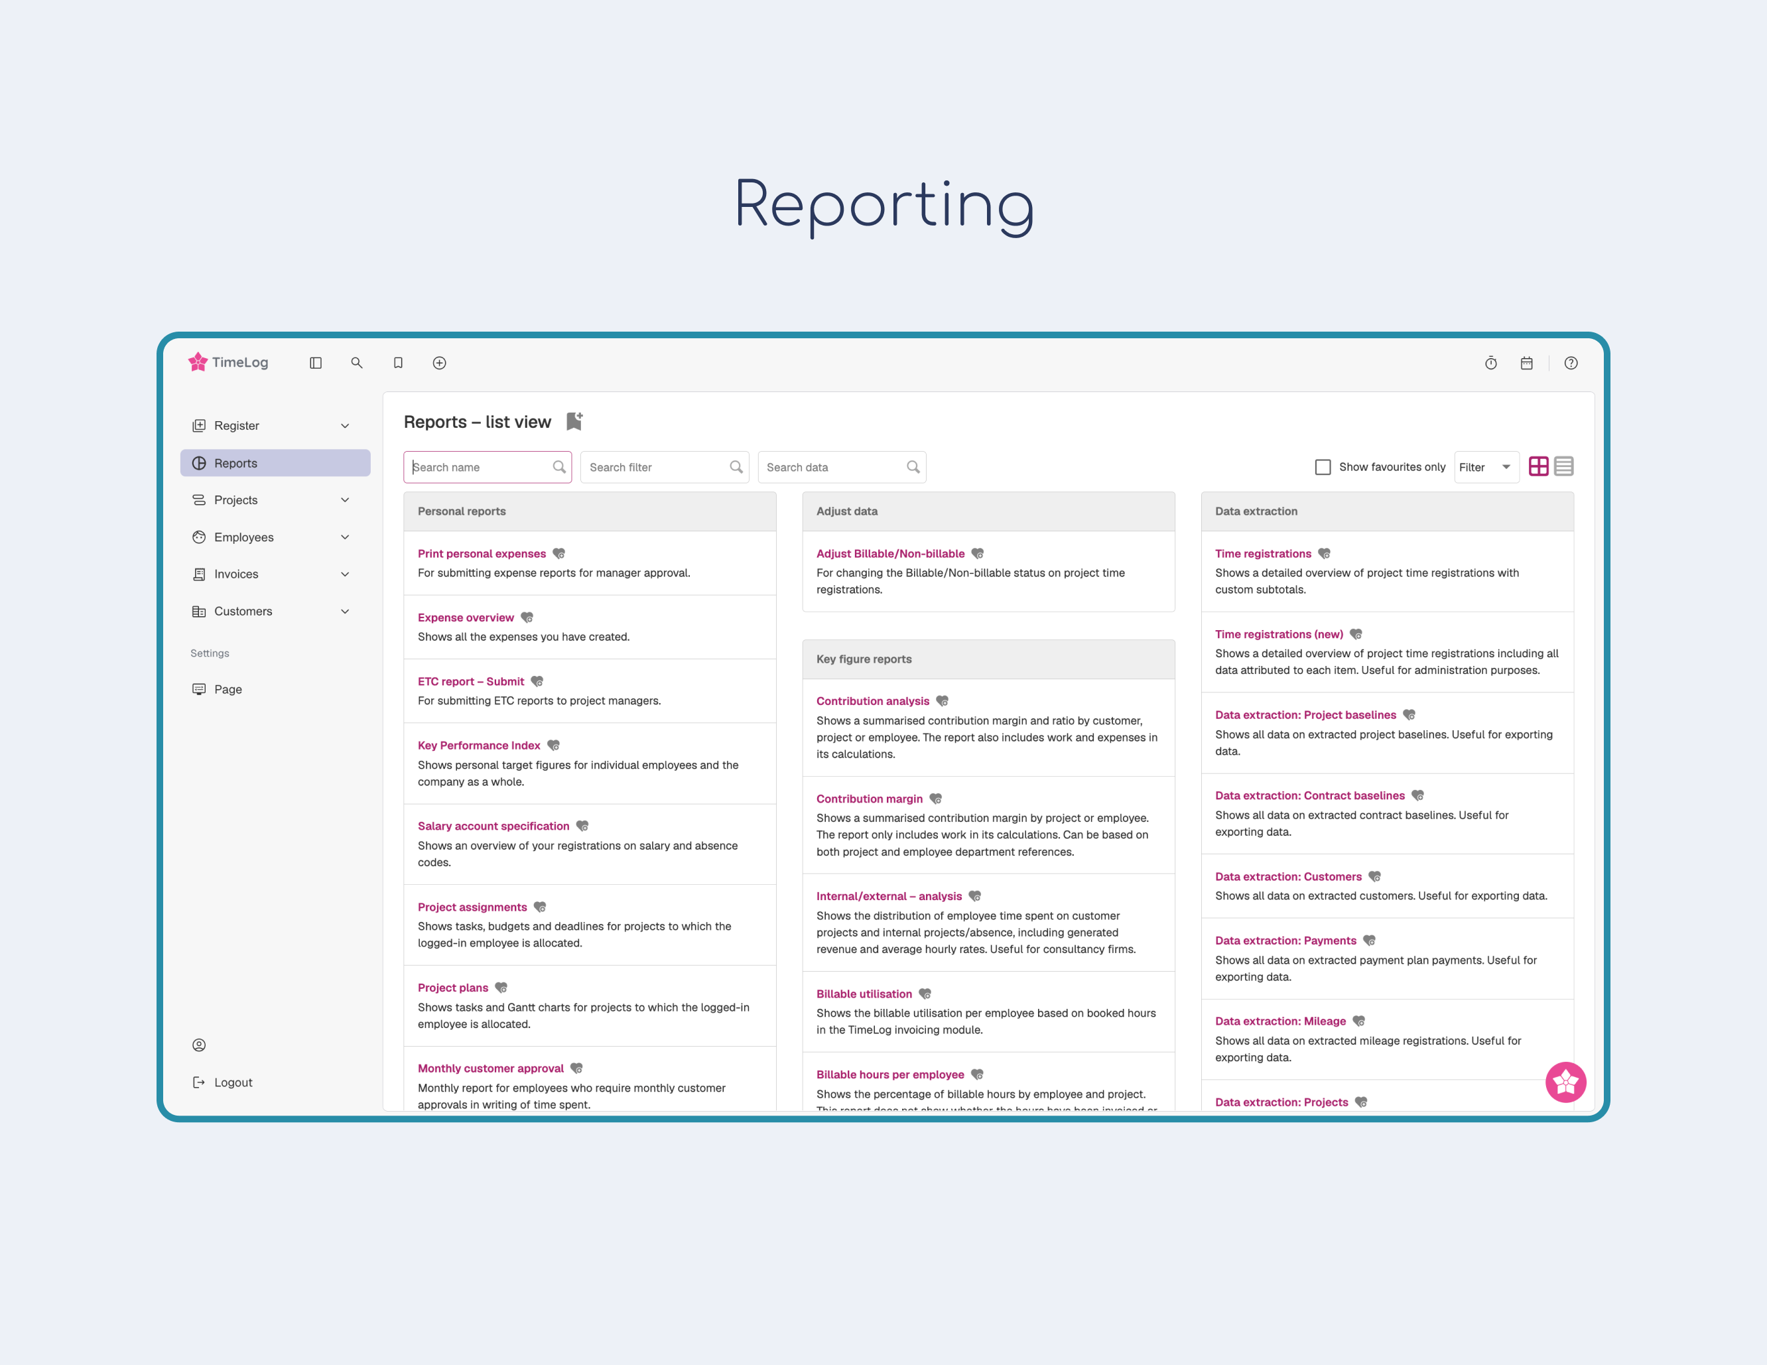Image resolution: width=1767 pixels, height=1365 pixels.
Task: Expand the Register menu chevron
Action: point(346,426)
